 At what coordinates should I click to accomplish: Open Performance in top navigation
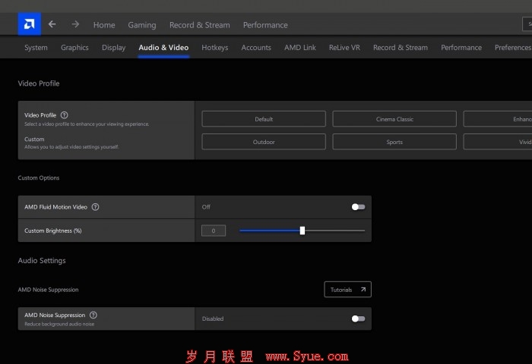[x=265, y=25]
